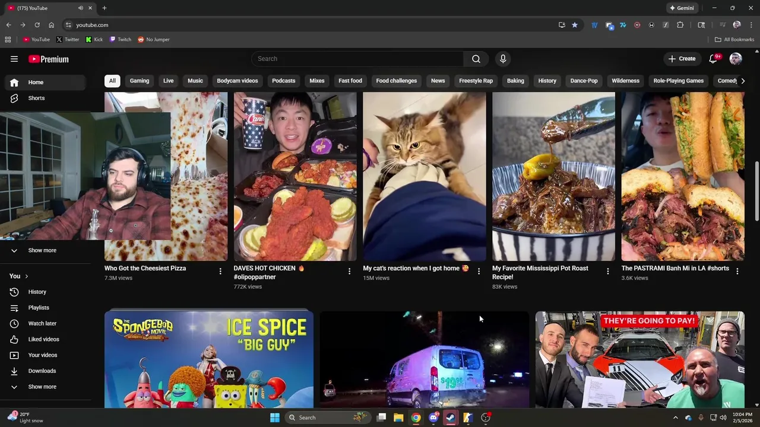Viewport: 760px width, 427px height.
Task: Open Watch later in the sidebar
Action: [x=45, y=323]
